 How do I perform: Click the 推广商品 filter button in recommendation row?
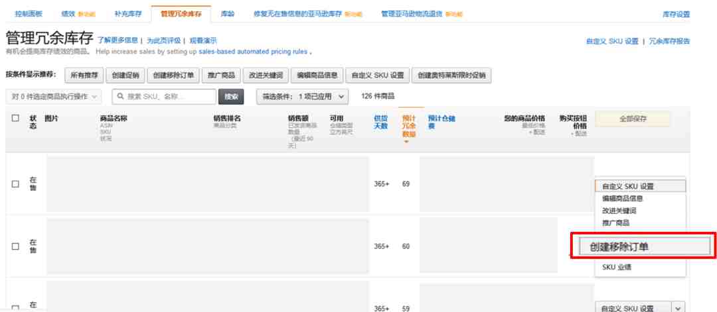tap(221, 76)
